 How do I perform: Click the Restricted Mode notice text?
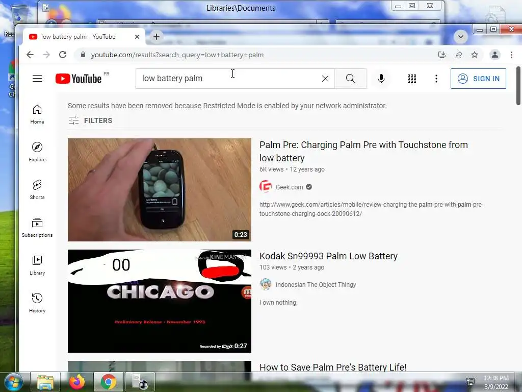point(227,106)
